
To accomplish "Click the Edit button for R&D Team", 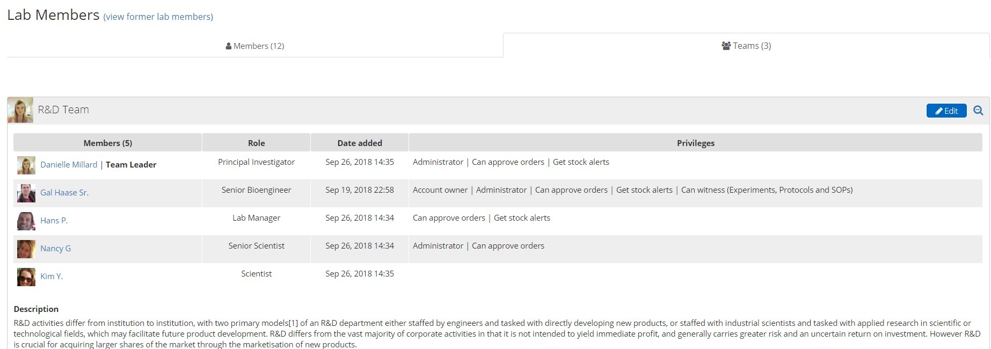I will click(946, 111).
